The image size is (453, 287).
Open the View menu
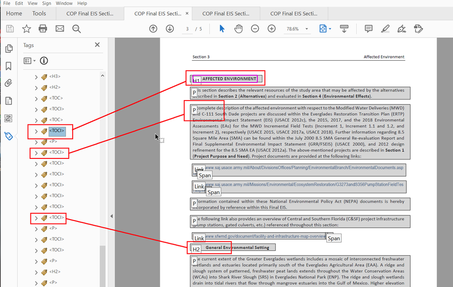point(32,3)
